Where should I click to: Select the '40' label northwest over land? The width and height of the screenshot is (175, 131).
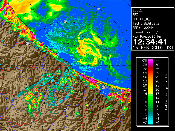tap(28, 44)
